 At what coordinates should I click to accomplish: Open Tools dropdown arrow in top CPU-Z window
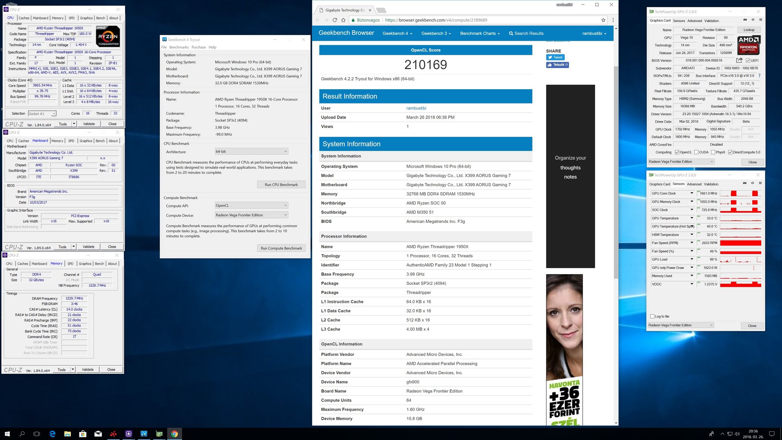click(x=74, y=124)
